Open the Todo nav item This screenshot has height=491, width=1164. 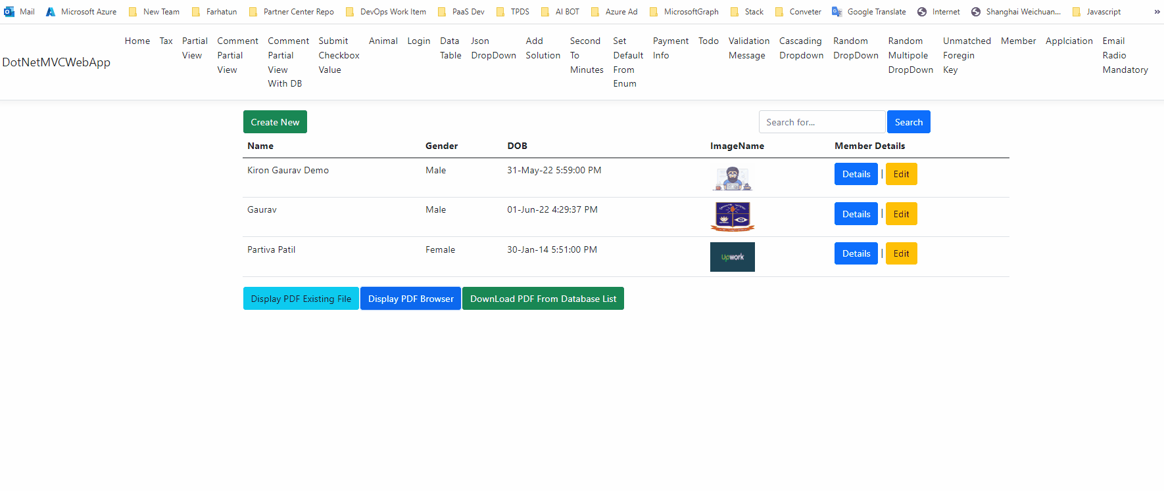pos(708,41)
